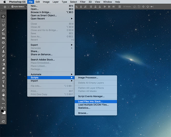This screenshot has width=171, height=137.
Task: Click the 3D pan four-arrow icon
Action: point(143,7)
